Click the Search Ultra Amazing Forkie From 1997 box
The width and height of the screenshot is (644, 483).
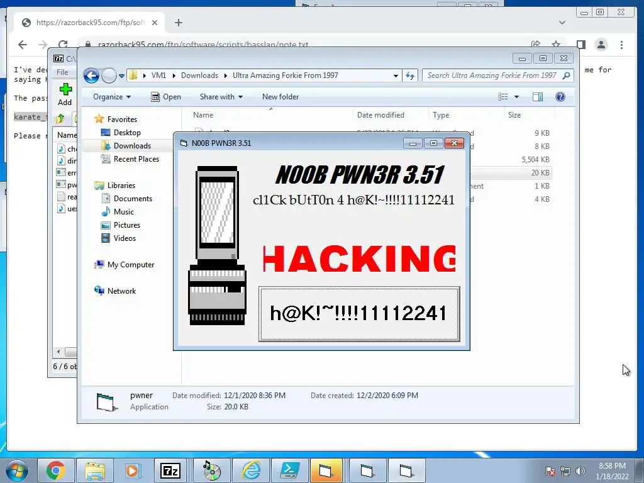[x=492, y=75]
